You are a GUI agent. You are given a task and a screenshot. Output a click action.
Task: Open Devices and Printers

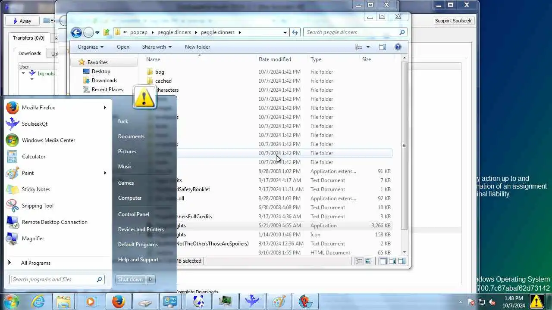(141, 229)
